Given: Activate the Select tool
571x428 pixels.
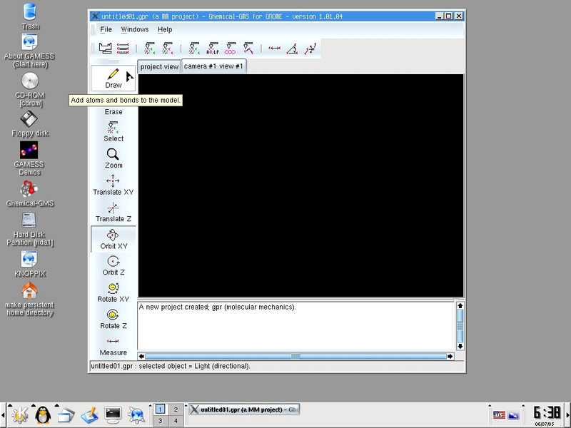Looking at the screenshot, I should [x=113, y=131].
